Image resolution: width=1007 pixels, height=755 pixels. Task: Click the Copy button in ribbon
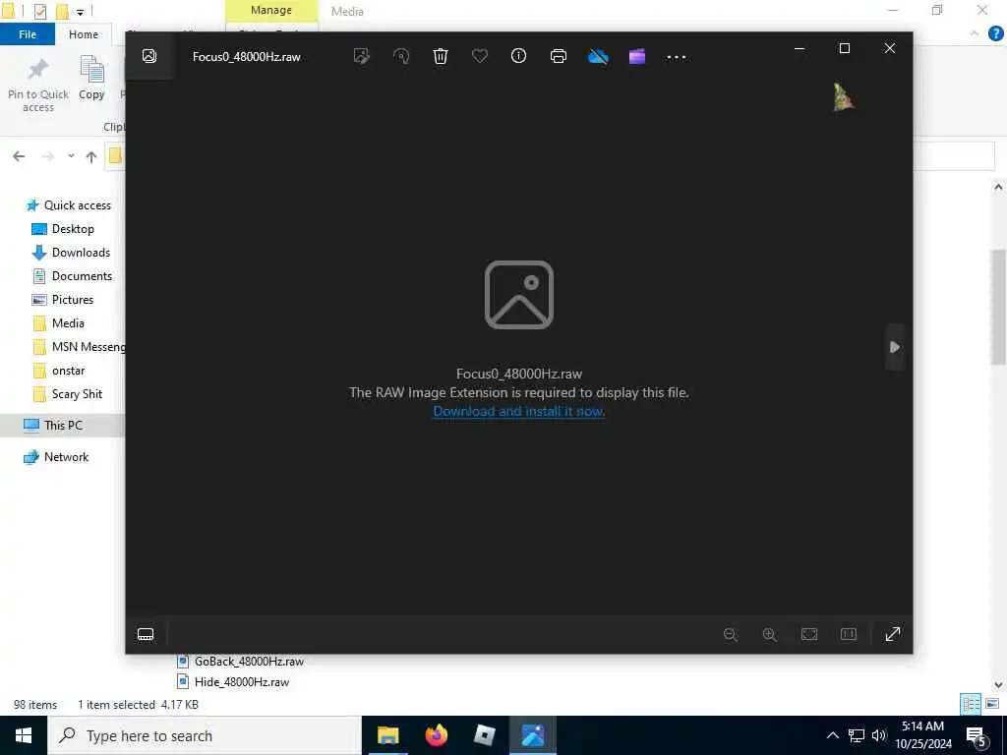(91, 79)
